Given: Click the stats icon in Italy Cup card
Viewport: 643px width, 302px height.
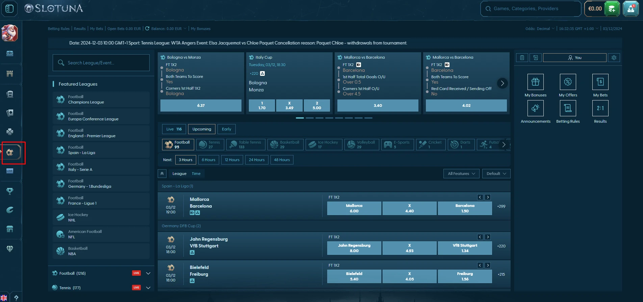Looking at the screenshot, I should (262, 73).
